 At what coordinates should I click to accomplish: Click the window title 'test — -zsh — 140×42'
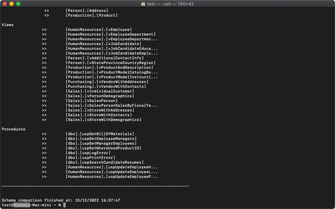(x=170, y=4)
